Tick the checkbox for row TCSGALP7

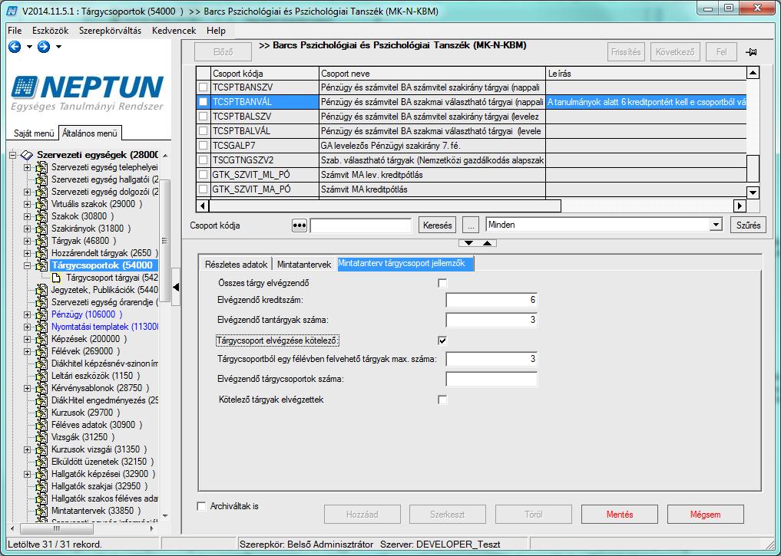pyautogui.click(x=204, y=146)
